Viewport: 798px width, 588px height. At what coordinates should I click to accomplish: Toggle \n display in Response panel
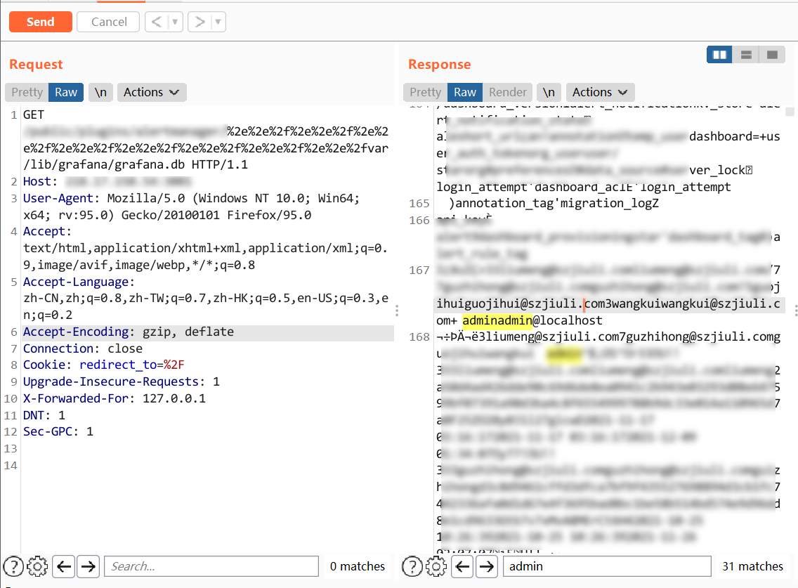coord(549,92)
